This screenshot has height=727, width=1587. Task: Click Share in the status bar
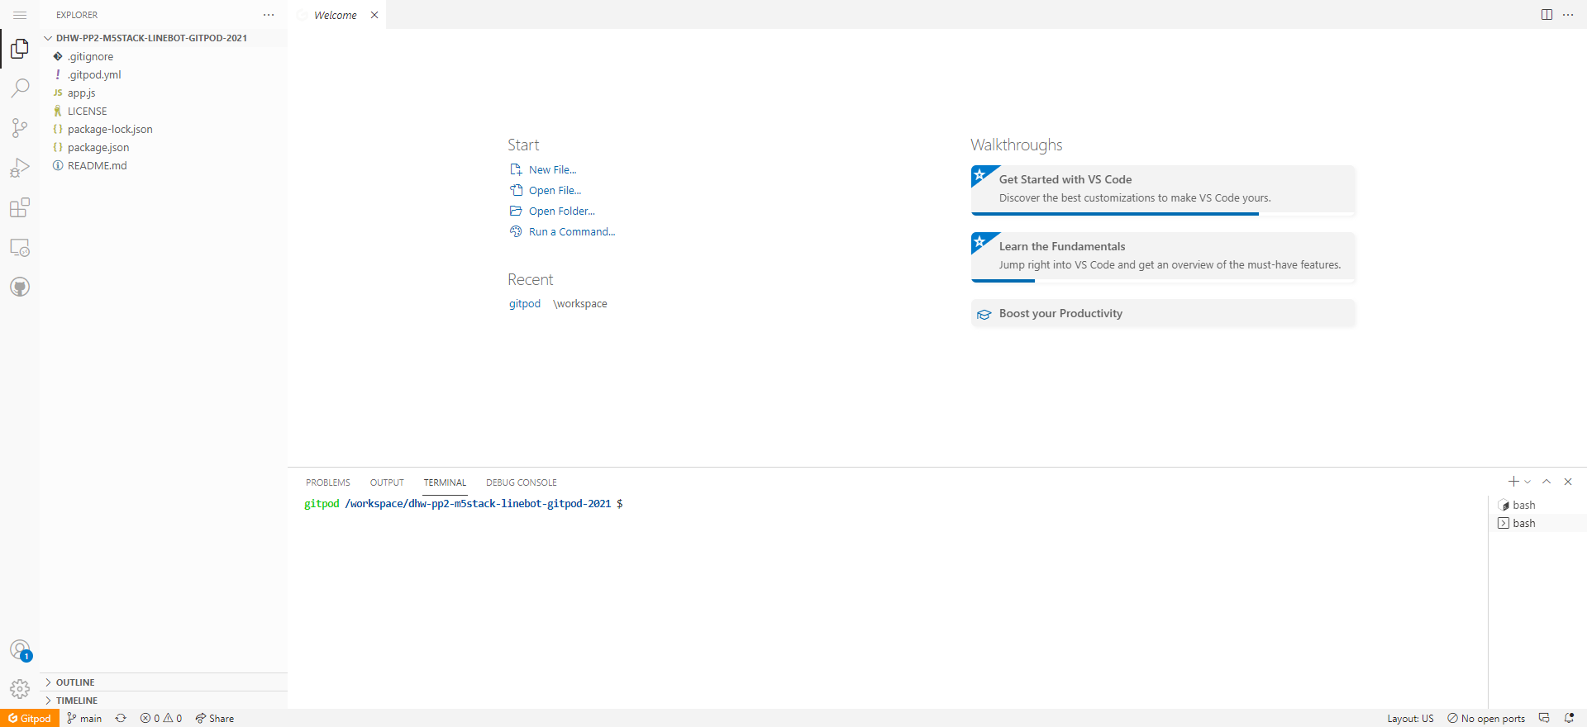(x=215, y=718)
